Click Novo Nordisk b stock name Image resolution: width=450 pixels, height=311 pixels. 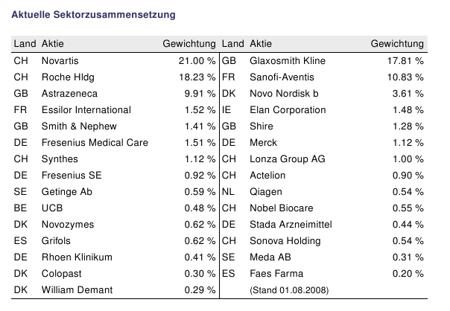[285, 93]
